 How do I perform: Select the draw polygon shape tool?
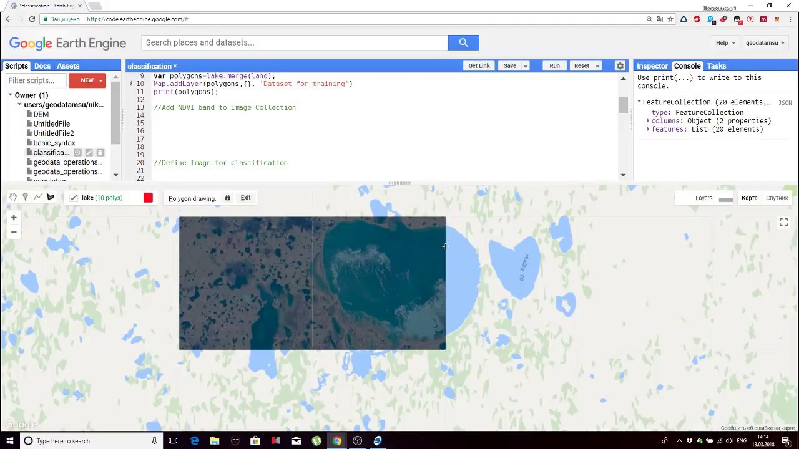(x=51, y=197)
